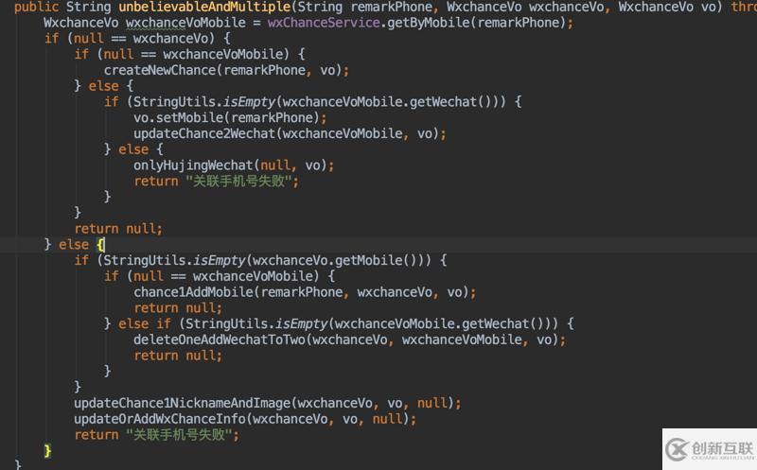Click the createNewChance method call

coord(160,70)
